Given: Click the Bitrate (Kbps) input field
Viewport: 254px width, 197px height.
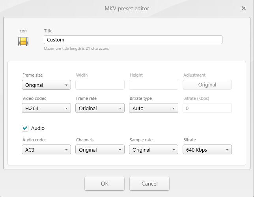Looking at the screenshot, I should [x=207, y=108].
